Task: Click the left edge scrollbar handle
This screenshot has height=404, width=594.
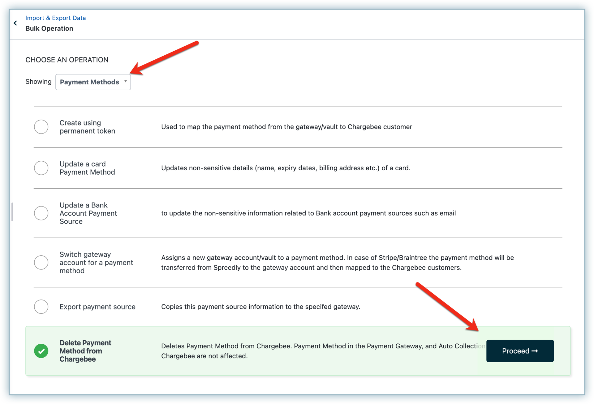Action: coord(12,212)
